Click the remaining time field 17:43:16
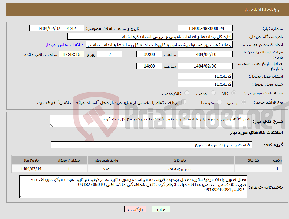 tap(72, 54)
